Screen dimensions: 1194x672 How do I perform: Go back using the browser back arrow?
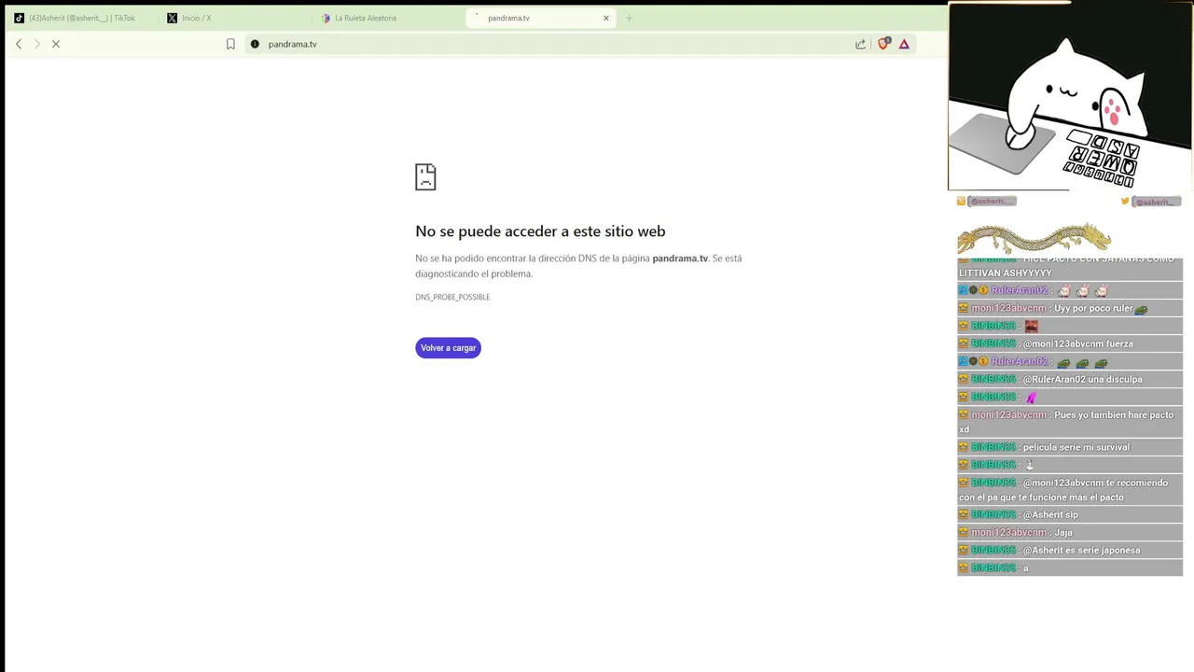[x=19, y=44]
